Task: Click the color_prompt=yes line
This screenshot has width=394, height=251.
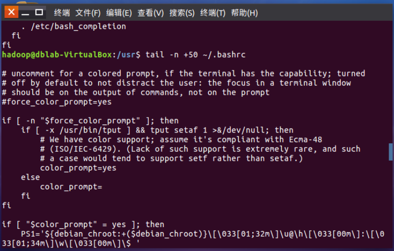Action: point(78,168)
